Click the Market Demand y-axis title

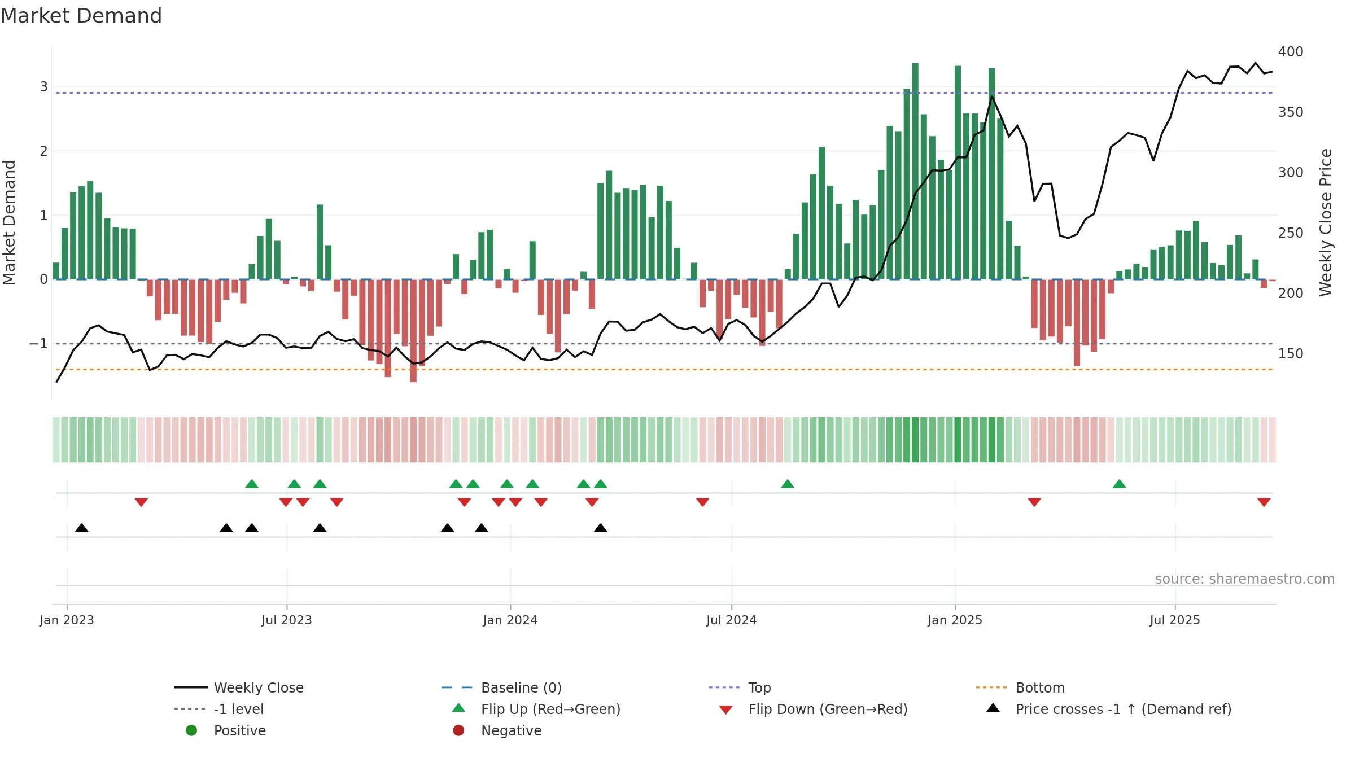point(9,222)
